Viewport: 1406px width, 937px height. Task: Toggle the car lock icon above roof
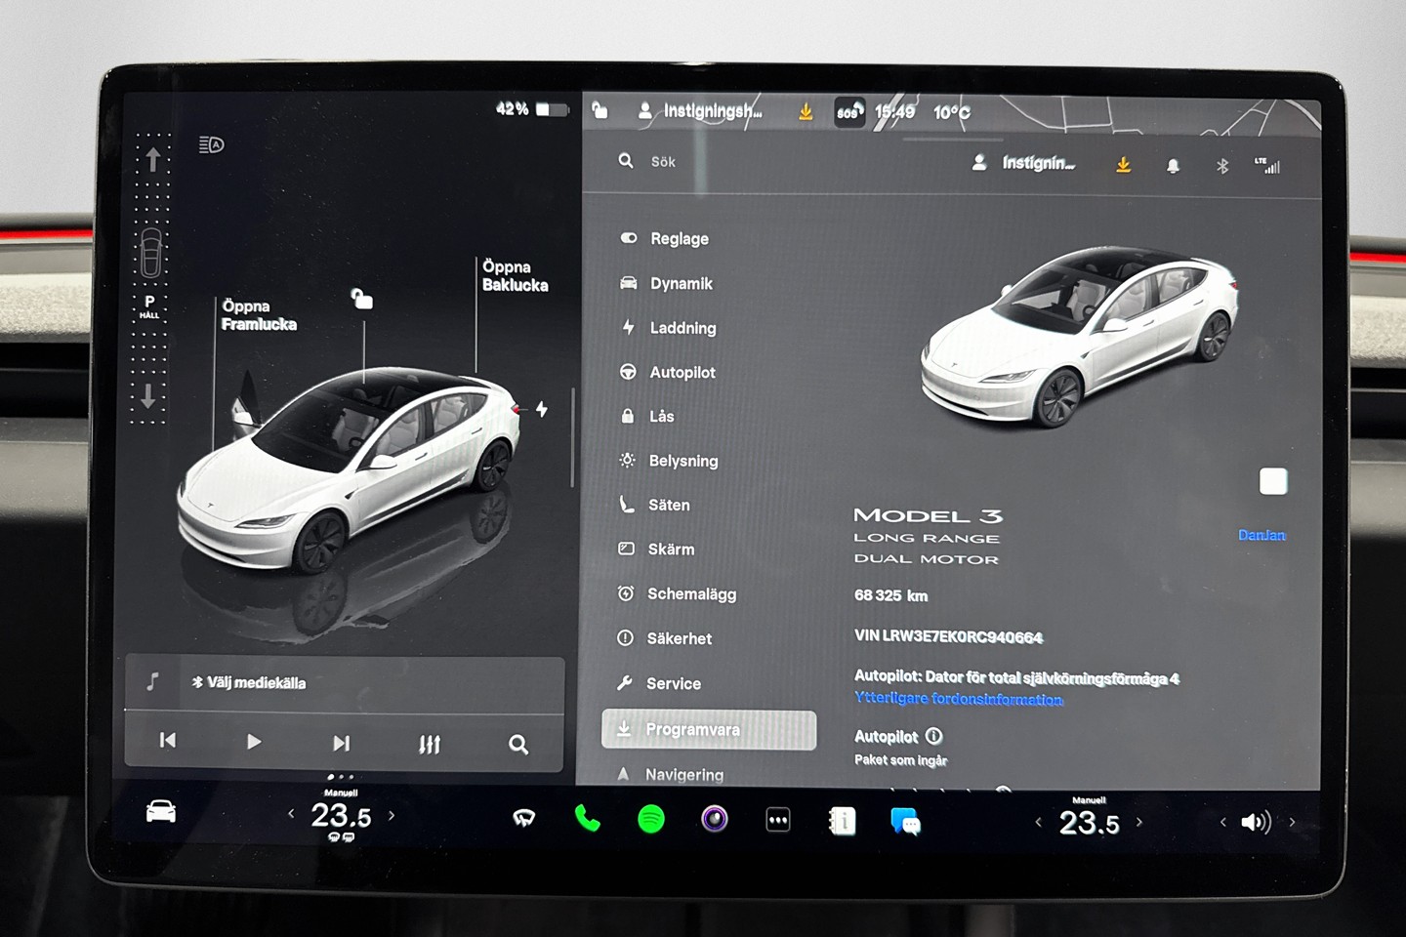(362, 299)
